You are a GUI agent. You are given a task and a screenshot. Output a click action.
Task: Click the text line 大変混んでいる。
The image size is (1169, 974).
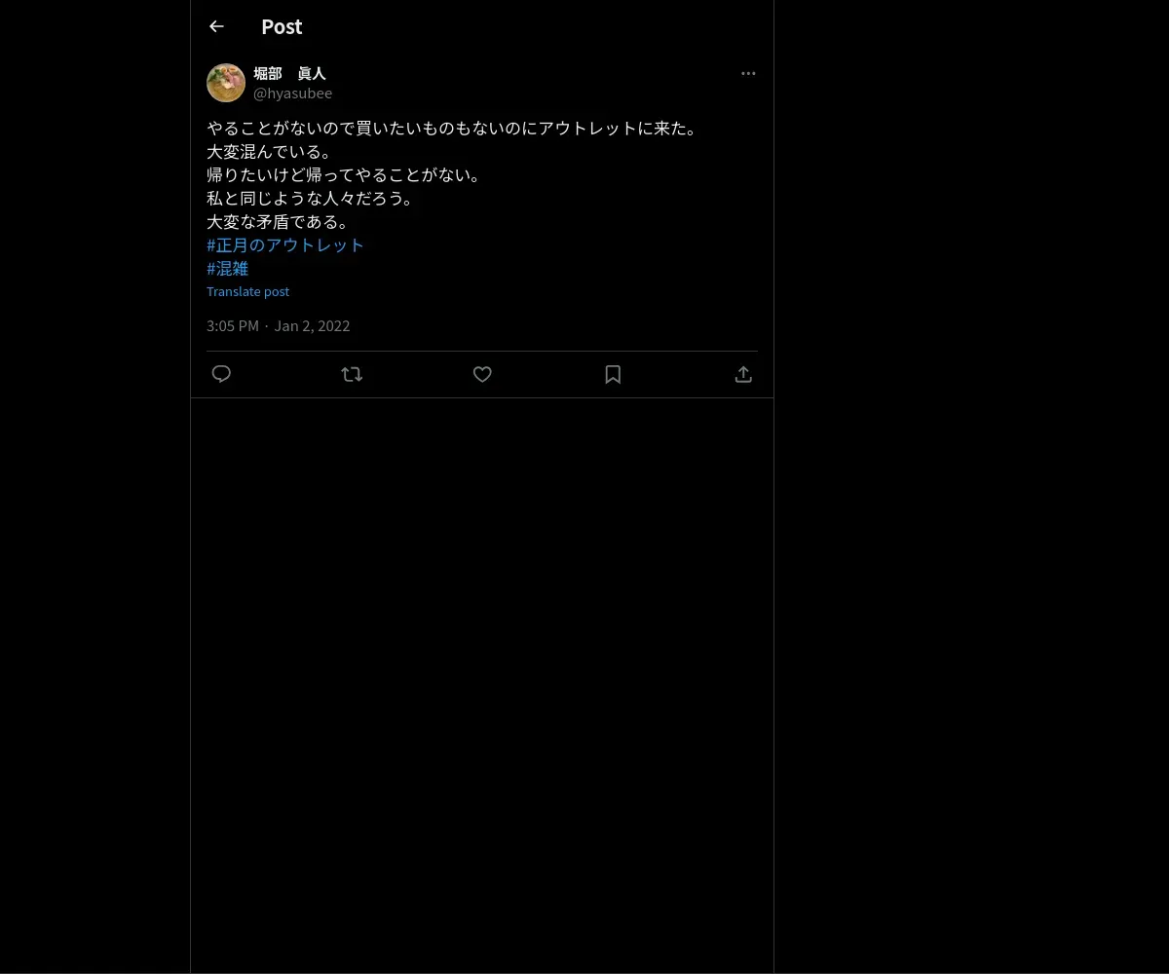pyautogui.click(x=271, y=152)
